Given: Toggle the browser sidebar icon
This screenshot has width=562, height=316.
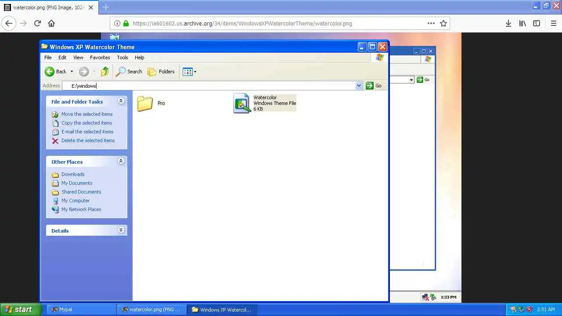Looking at the screenshot, I should 537,23.
